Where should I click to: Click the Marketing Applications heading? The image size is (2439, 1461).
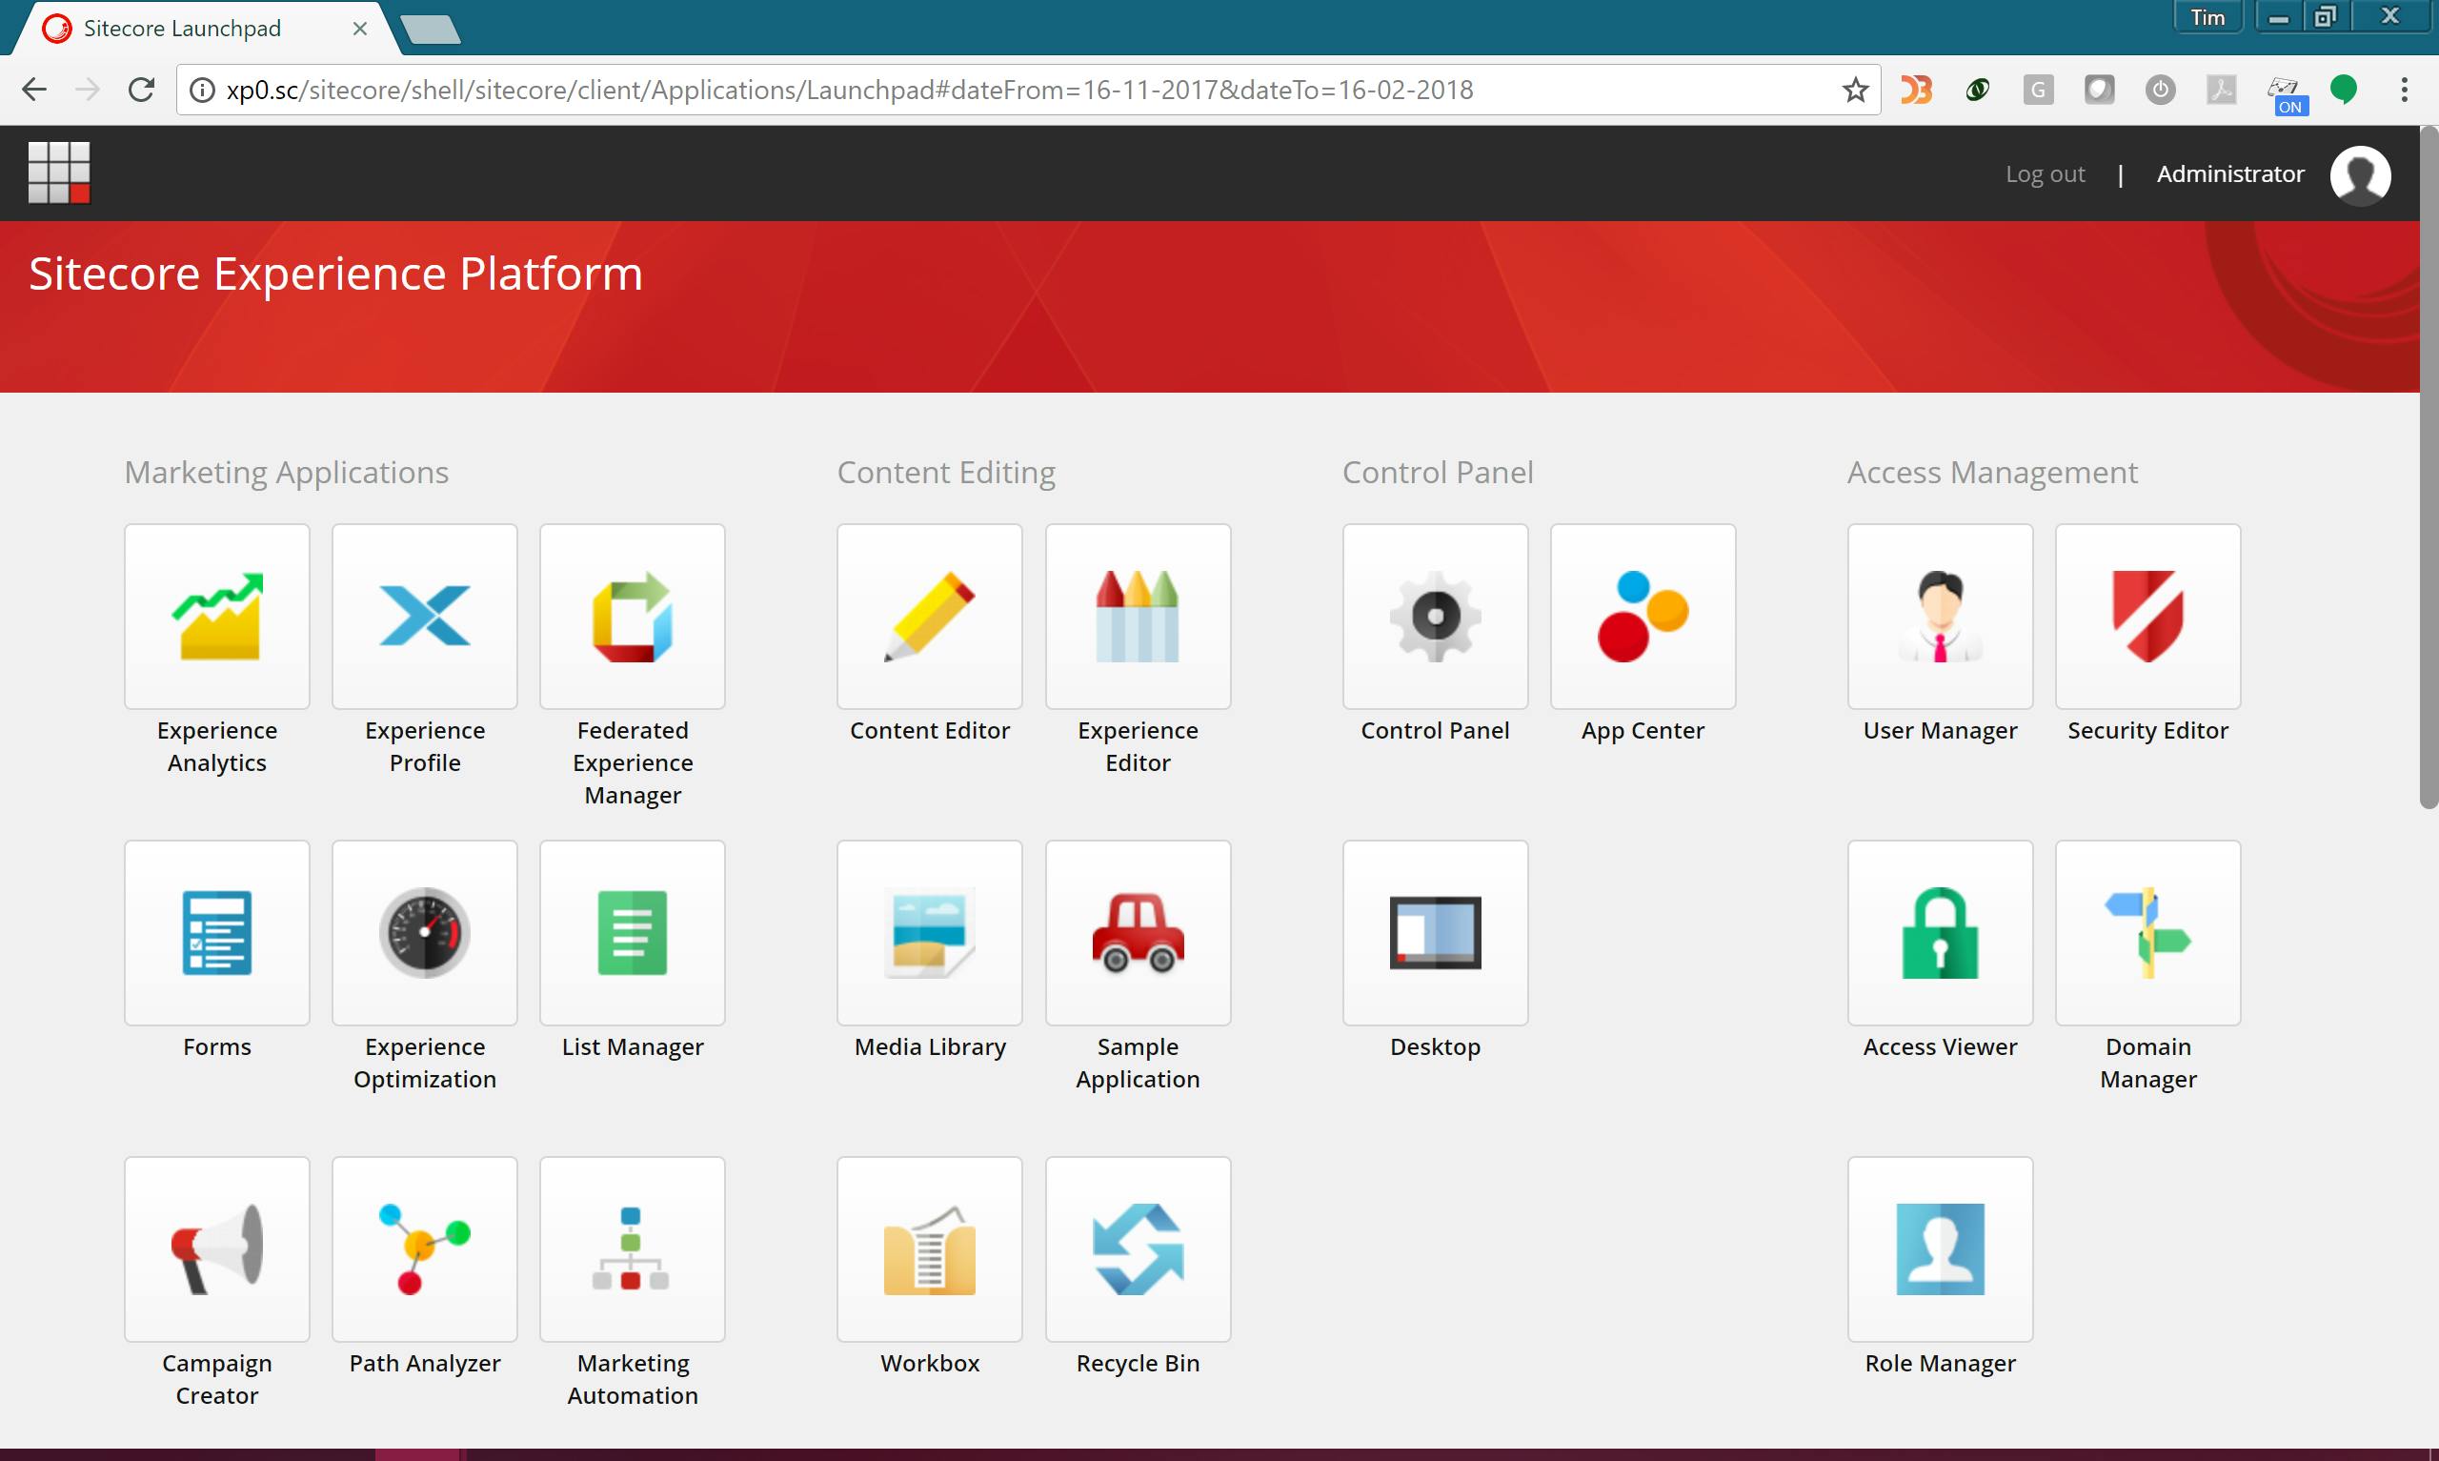[287, 473]
